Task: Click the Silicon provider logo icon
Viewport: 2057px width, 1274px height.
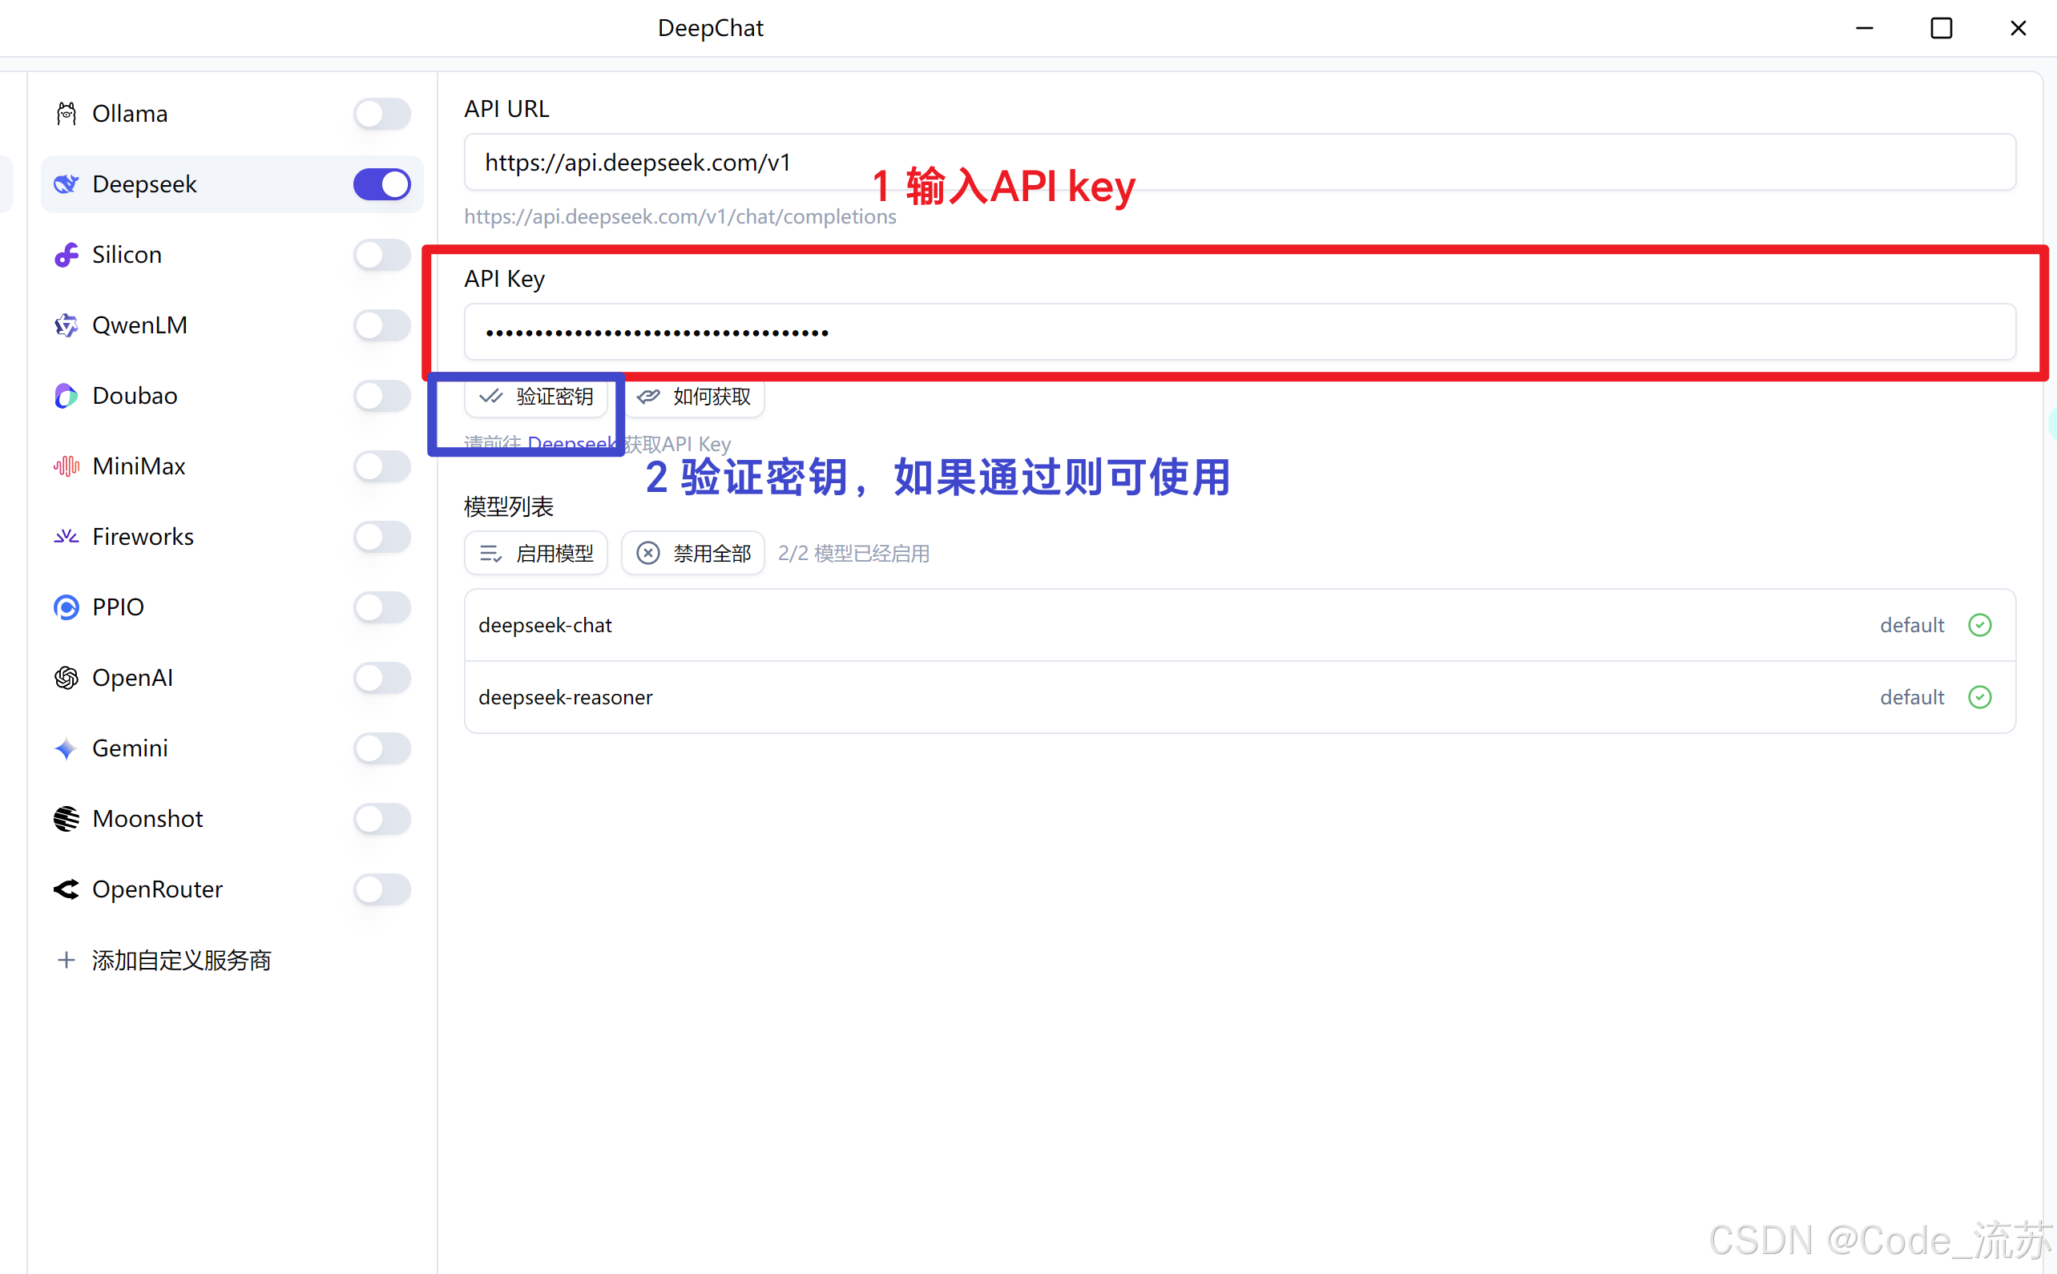Action: click(67, 255)
